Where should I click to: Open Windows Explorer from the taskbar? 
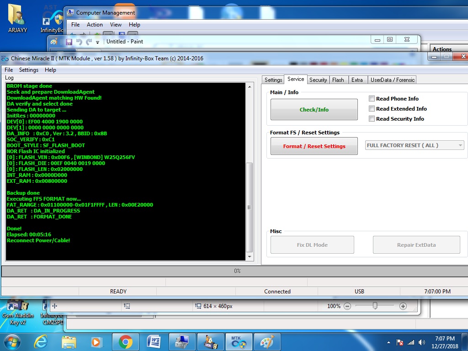(69, 342)
